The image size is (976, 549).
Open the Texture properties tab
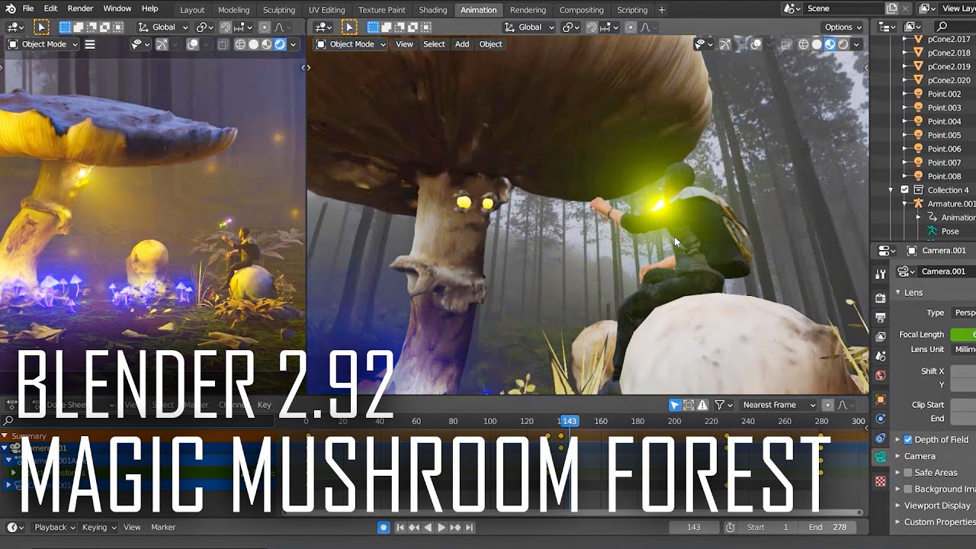[881, 482]
